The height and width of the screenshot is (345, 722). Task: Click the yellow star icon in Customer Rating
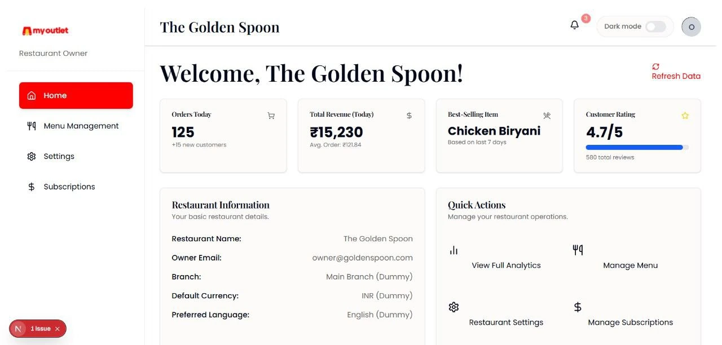[x=685, y=116]
